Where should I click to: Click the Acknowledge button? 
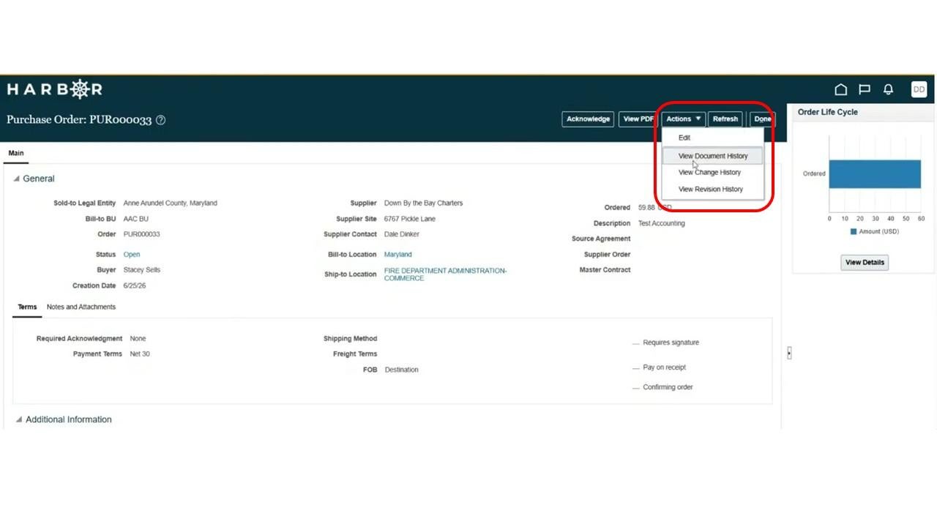coord(588,119)
